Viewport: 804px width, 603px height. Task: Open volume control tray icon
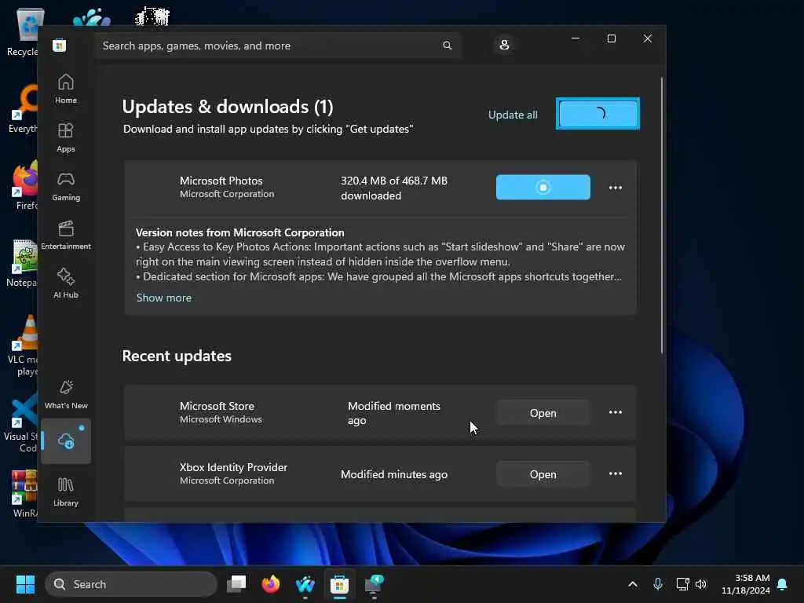point(701,584)
